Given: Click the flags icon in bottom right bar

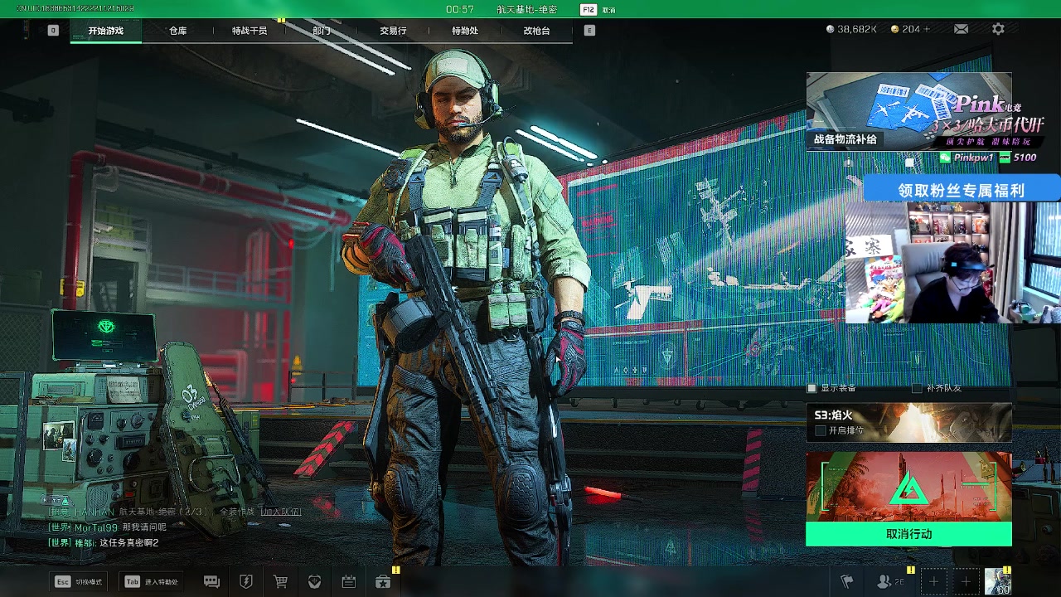Looking at the screenshot, I should point(847,582).
